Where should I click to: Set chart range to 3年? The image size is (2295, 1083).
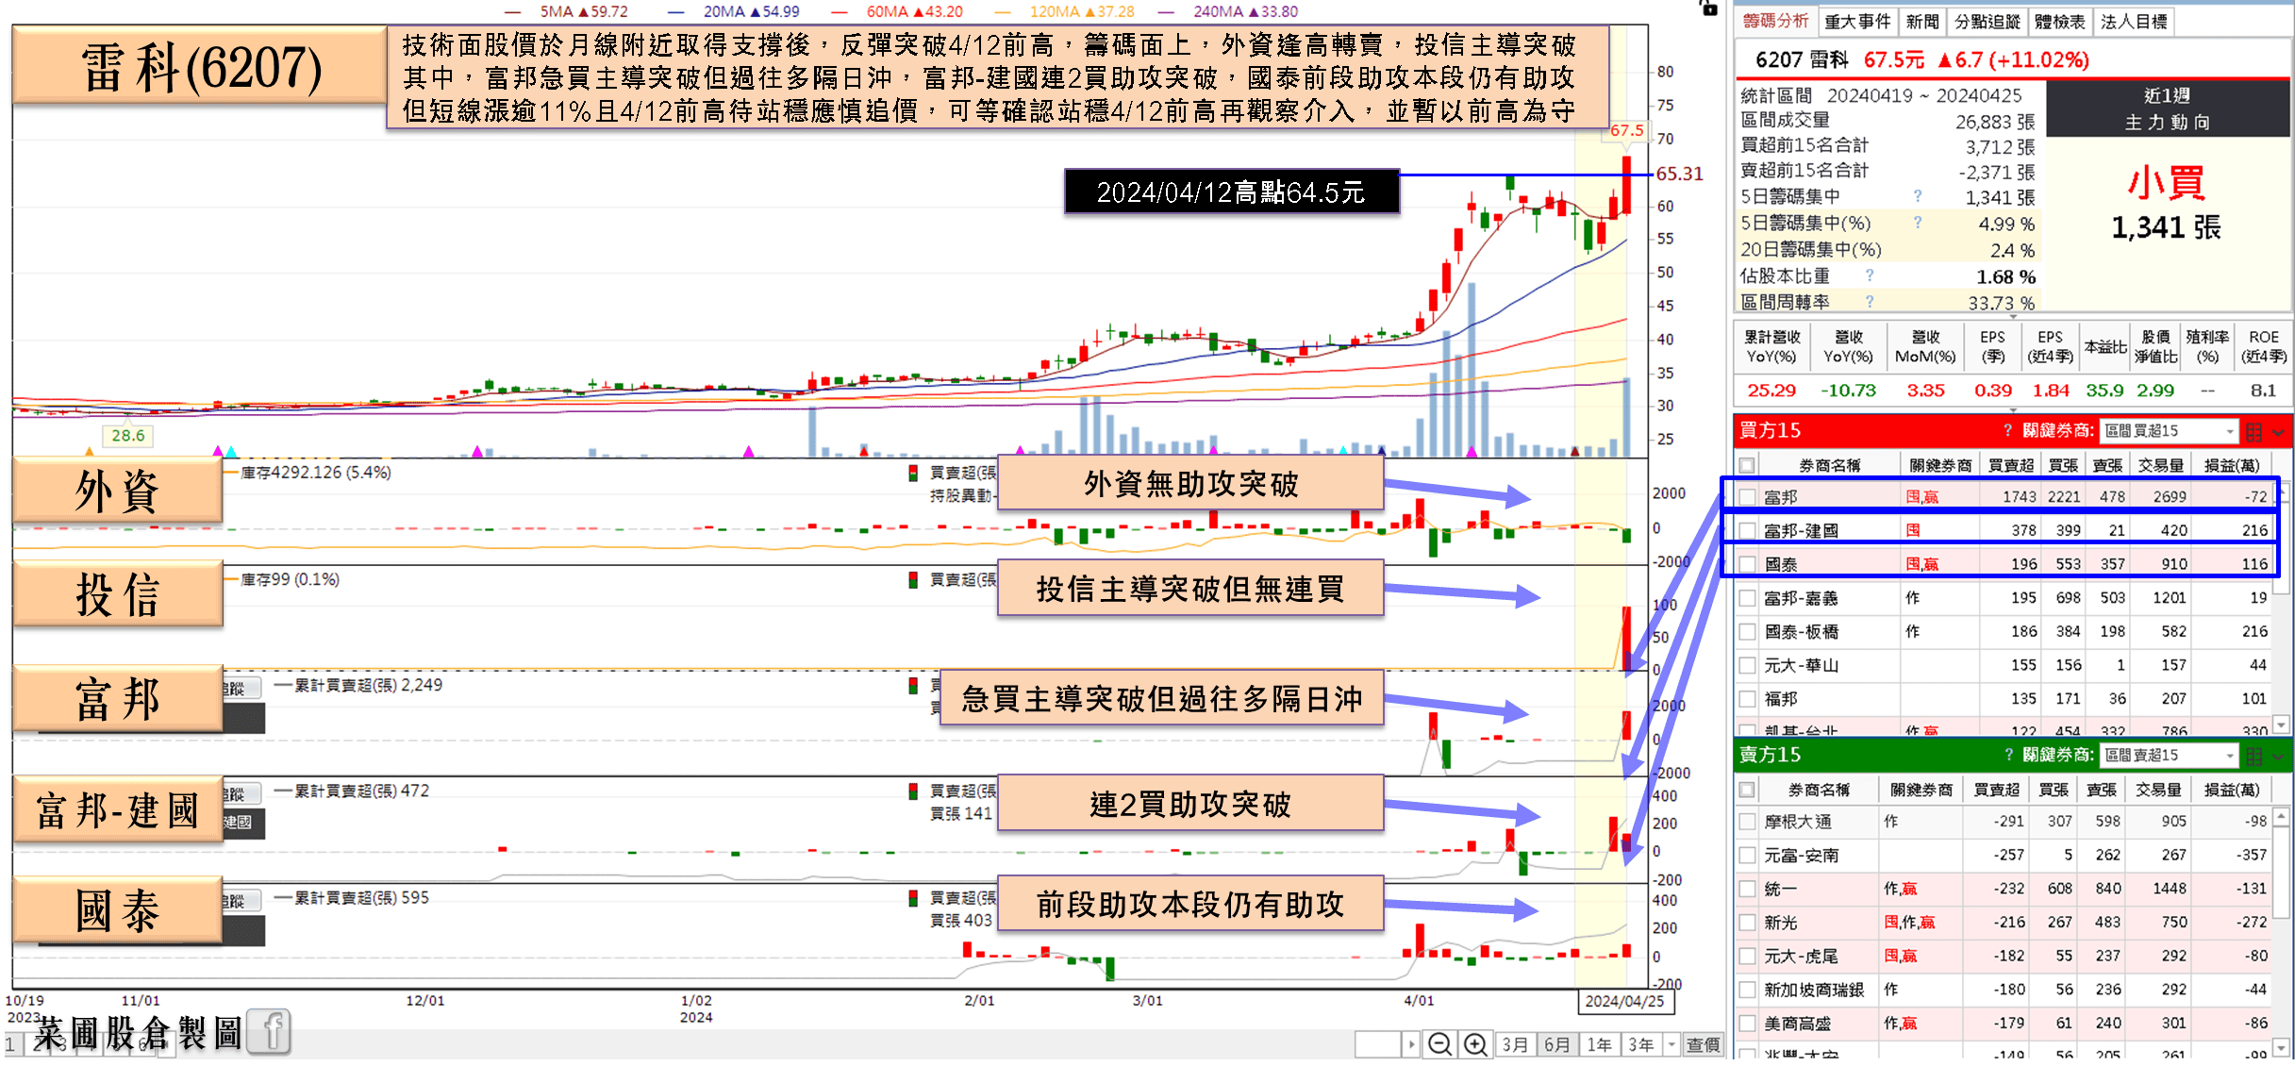(x=1641, y=1044)
